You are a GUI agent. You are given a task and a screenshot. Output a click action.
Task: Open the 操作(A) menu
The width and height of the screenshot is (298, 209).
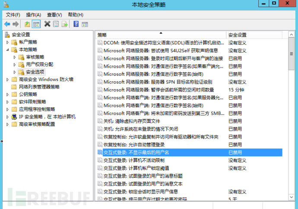(x=33, y=15)
